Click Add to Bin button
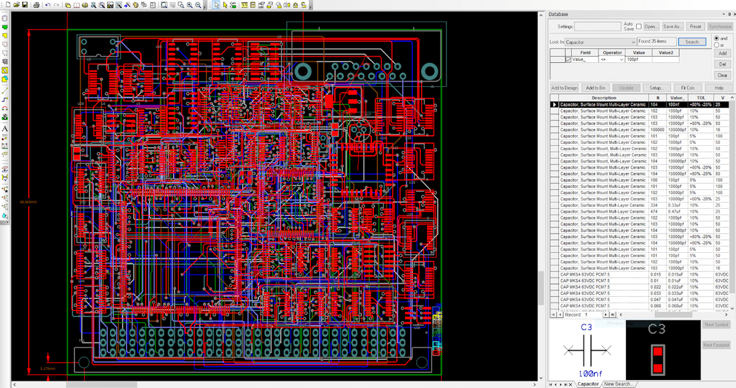 click(596, 88)
